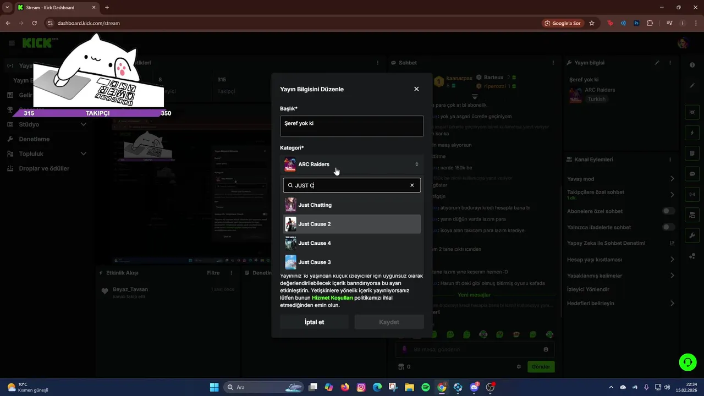Open the Filtre option in Etkinlik Akışı
Image resolution: width=704 pixels, height=396 pixels.
point(213,273)
